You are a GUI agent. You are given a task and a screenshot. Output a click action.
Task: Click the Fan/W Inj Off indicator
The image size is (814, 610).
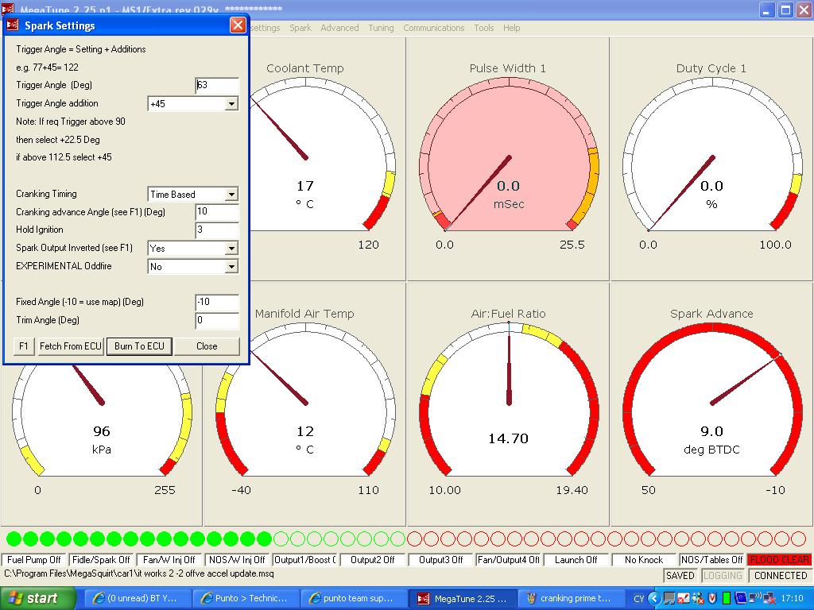click(x=169, y=560)
